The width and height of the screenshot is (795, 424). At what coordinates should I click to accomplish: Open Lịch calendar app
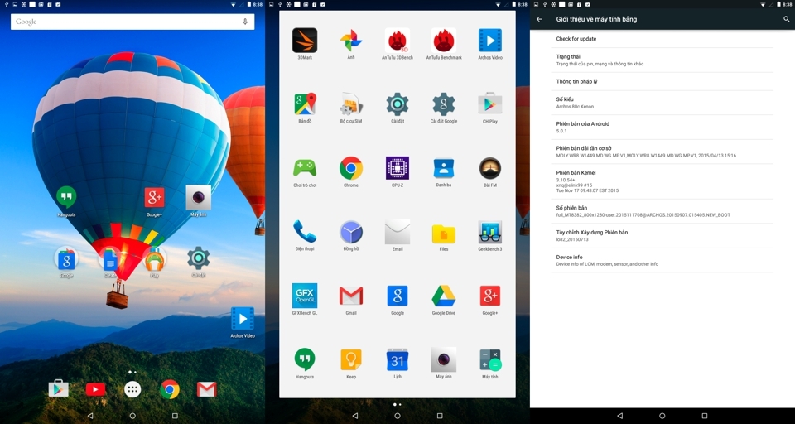point(397,359)
